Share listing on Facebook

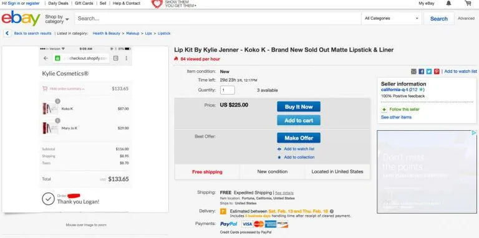click(x=421, y=72)
